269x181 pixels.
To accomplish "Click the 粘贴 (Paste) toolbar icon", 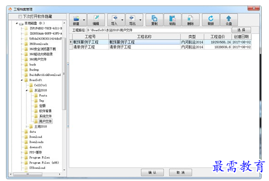I will 172,20.
